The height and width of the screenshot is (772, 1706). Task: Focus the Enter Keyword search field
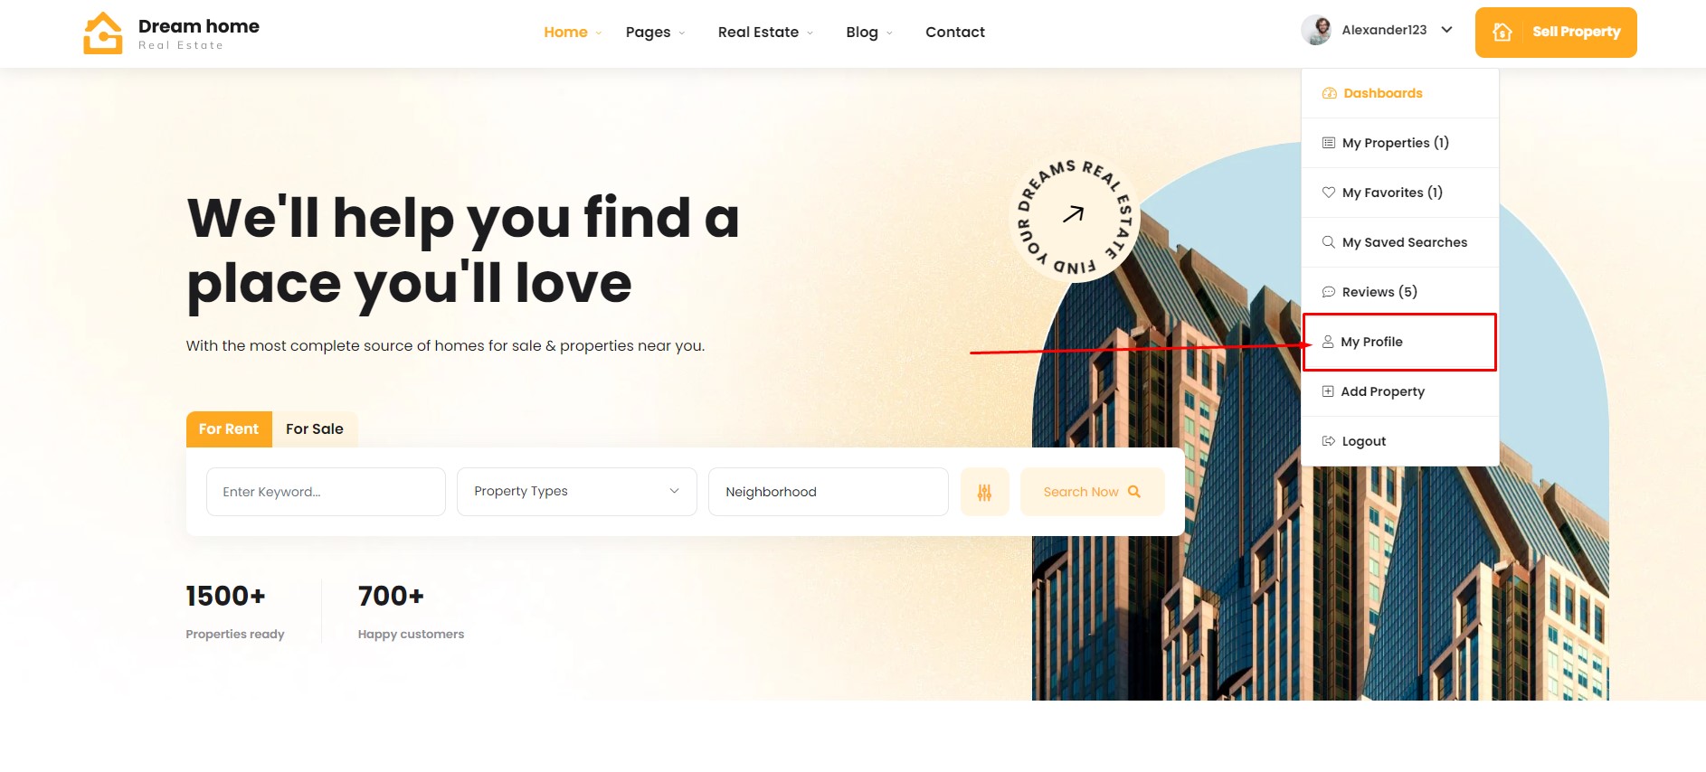pos(326,492)
